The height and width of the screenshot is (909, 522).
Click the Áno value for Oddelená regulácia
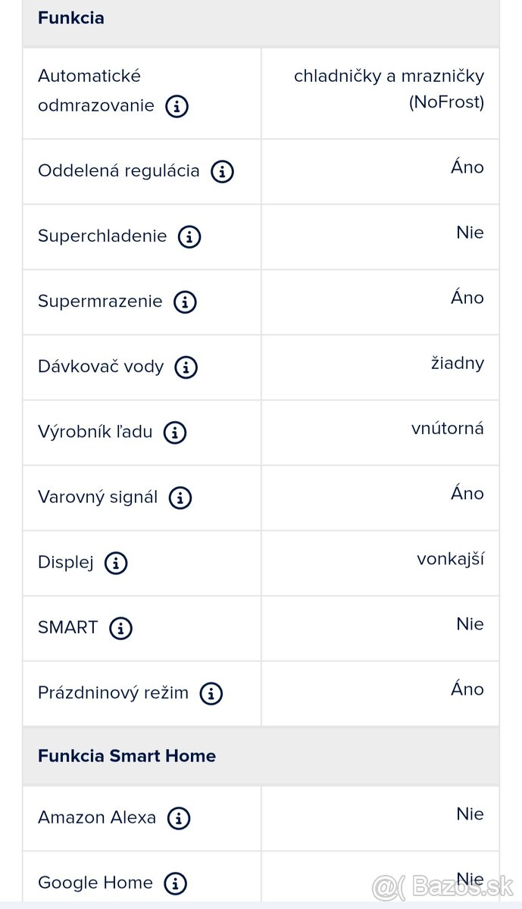467,167
